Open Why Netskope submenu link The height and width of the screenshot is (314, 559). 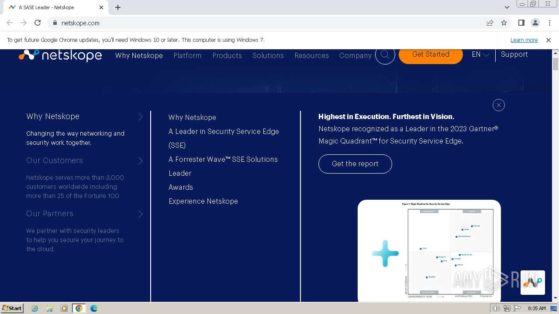pos(192,117)
